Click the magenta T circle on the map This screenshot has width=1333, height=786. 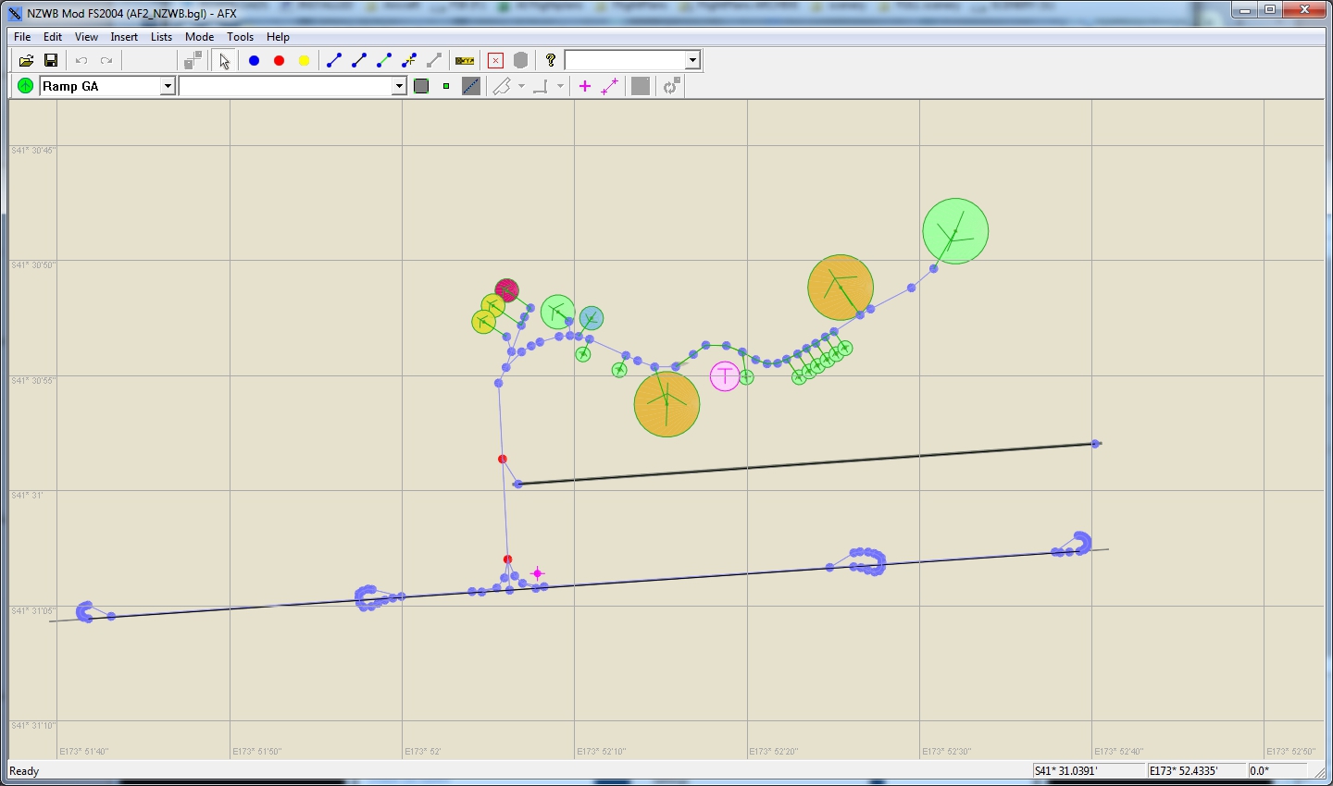coord(725,375)
